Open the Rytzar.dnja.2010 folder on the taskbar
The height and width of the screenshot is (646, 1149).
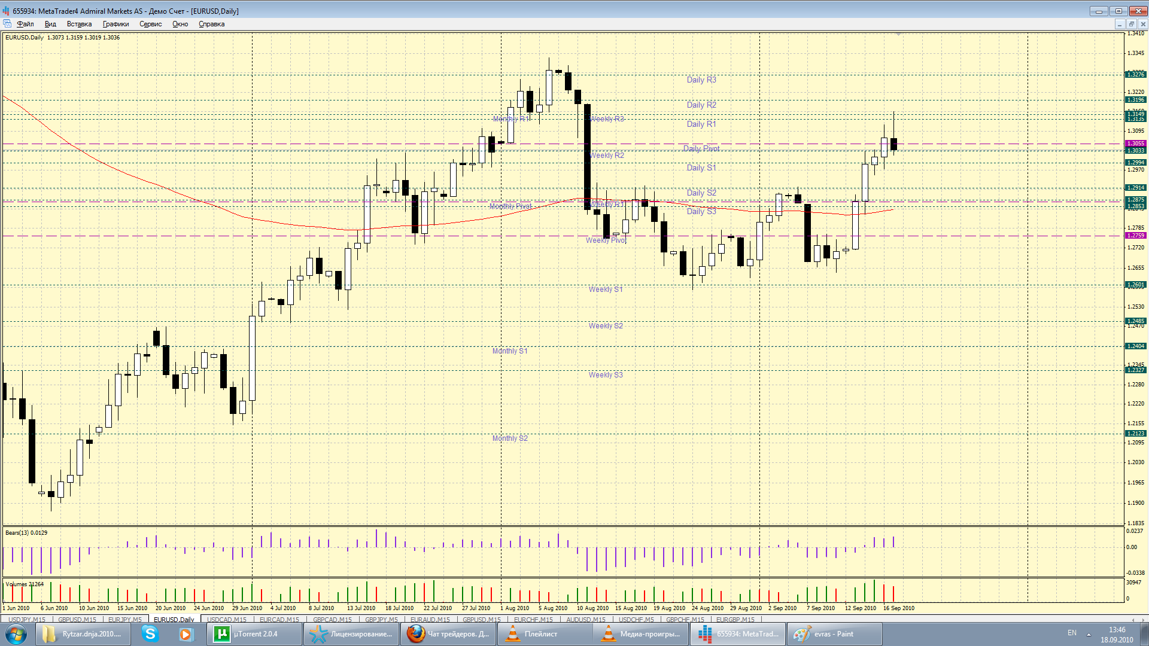(83, 633)
